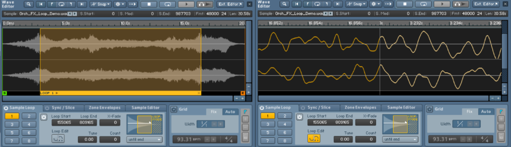
Task: Stop playback in right Wave Editor
Action: [404, 4]
